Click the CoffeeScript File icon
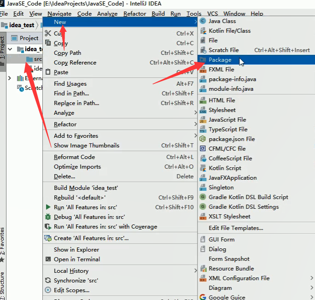The image size is (315, 300). [203, 158]
